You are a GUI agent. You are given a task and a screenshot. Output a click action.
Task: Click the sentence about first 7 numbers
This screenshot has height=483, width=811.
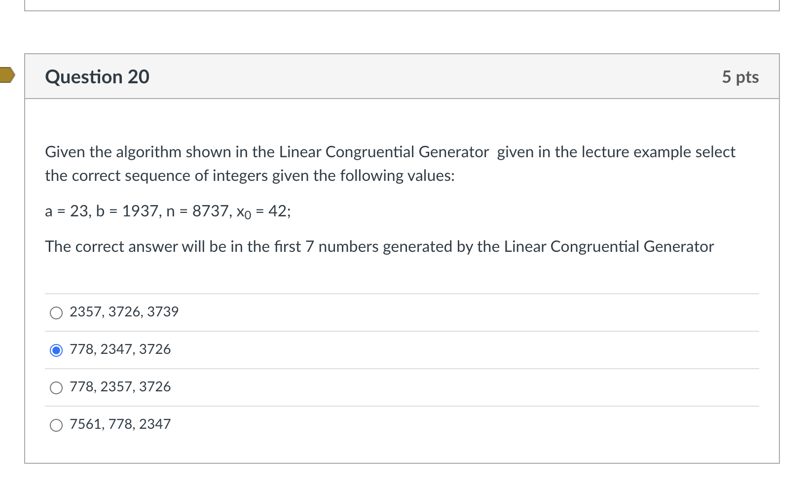[x=379, y=246]
